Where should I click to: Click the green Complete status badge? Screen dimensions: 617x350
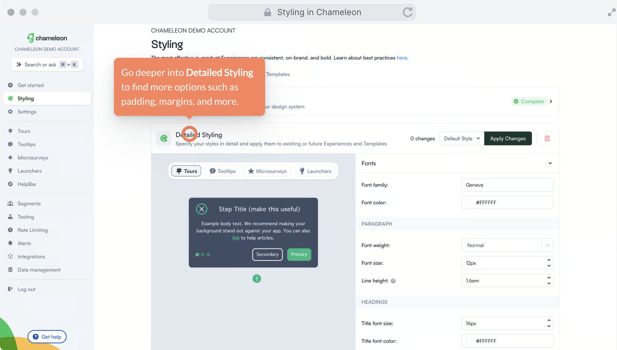[x=529, y=101]
